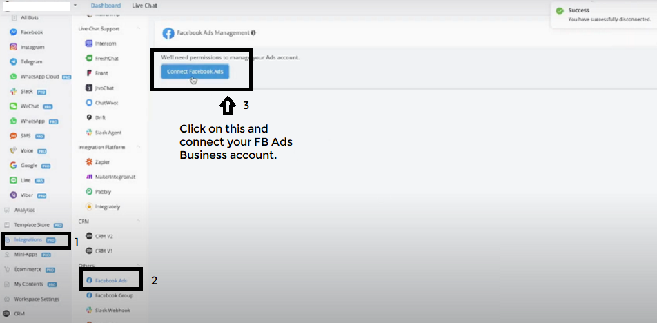Select the Zapier integration
The width and height of the screenshot is (657, 323).
click(x=103, y=162)
